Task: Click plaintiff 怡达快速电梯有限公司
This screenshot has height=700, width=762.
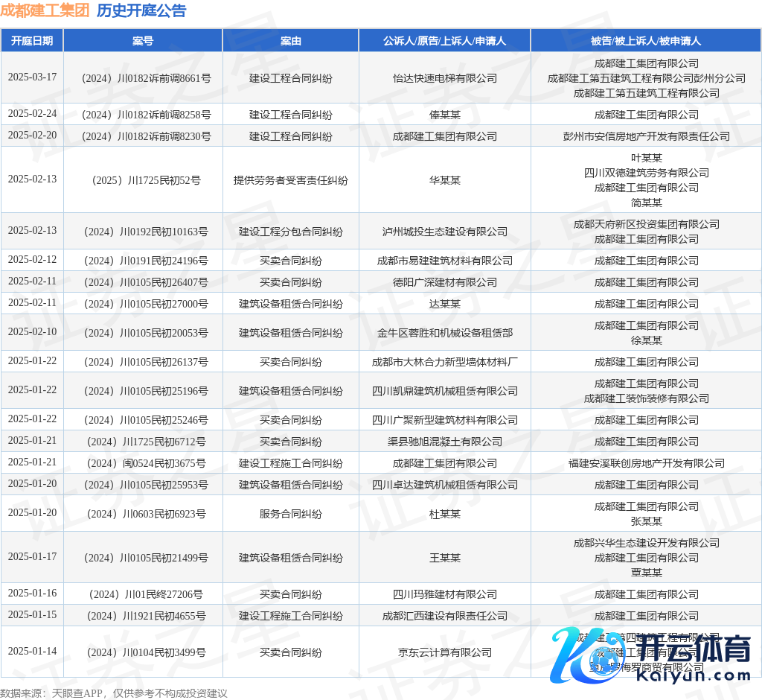Action: coord(444,78)
